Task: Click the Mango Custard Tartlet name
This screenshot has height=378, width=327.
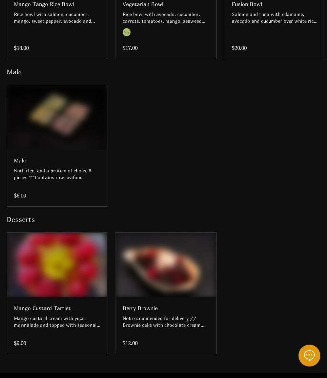Action: 42,308
